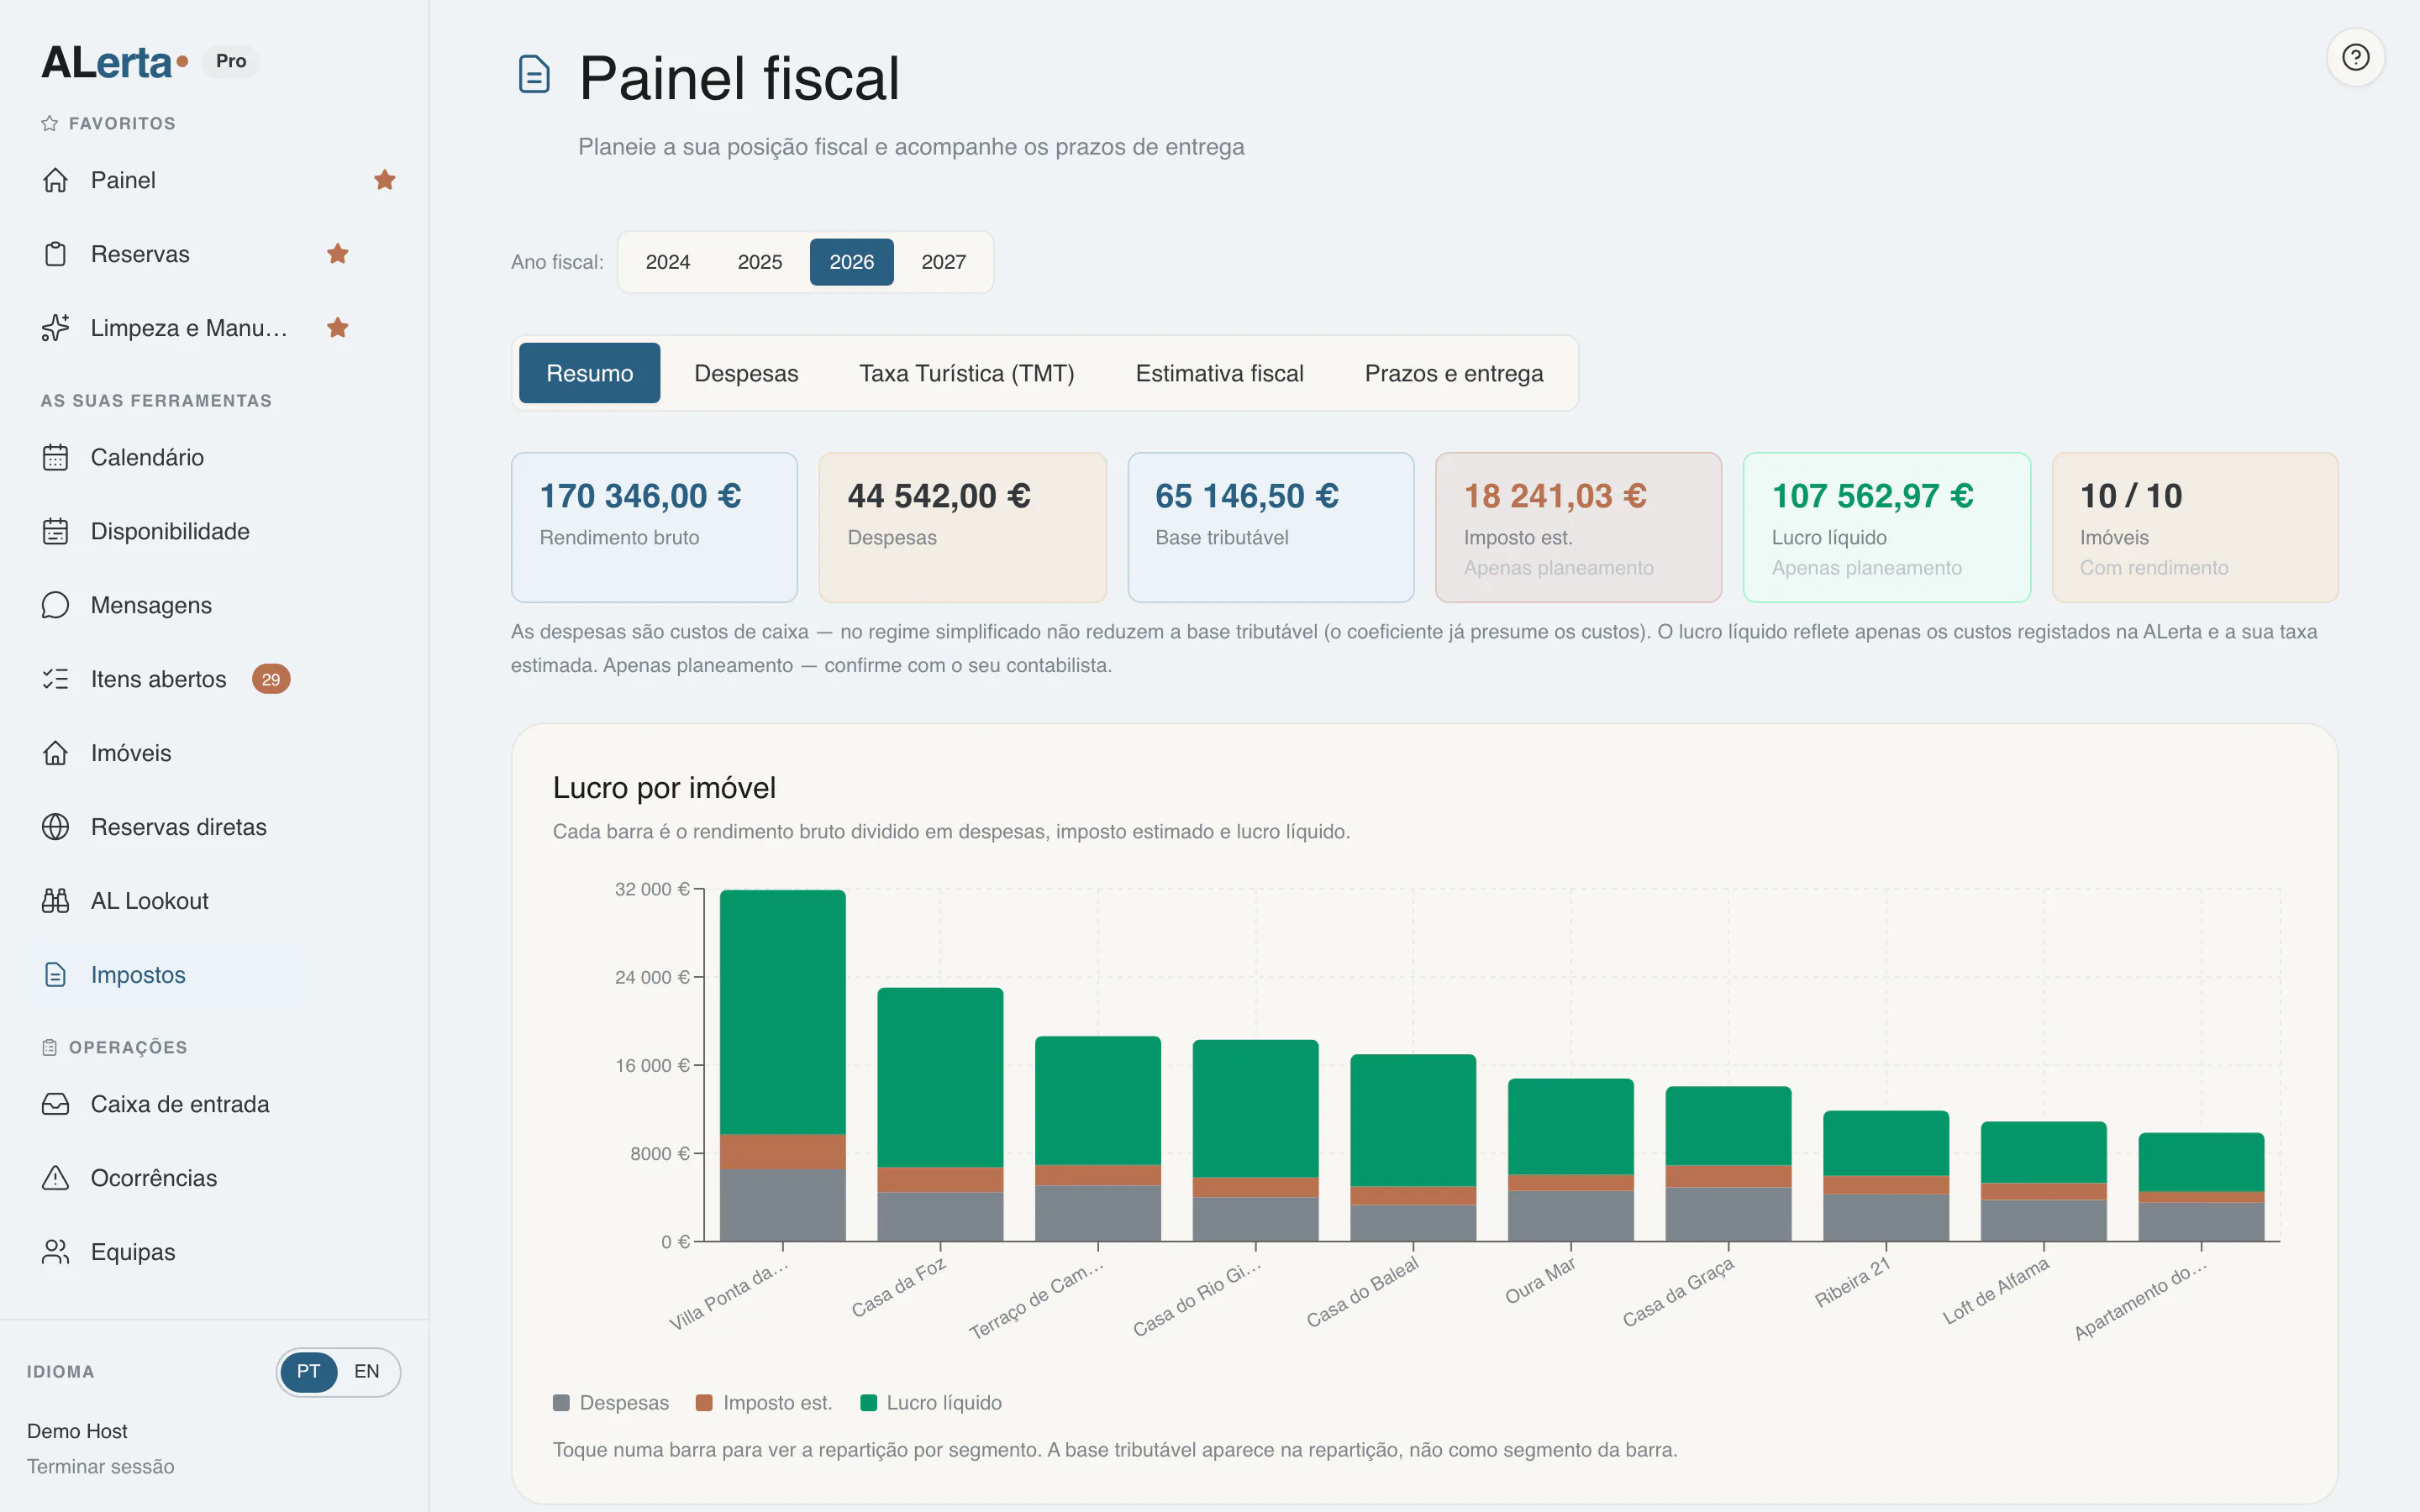Select fiscal year 2024
Image resolution: width=2420 pixels, height=1512 pixels.
pos(668,262)
